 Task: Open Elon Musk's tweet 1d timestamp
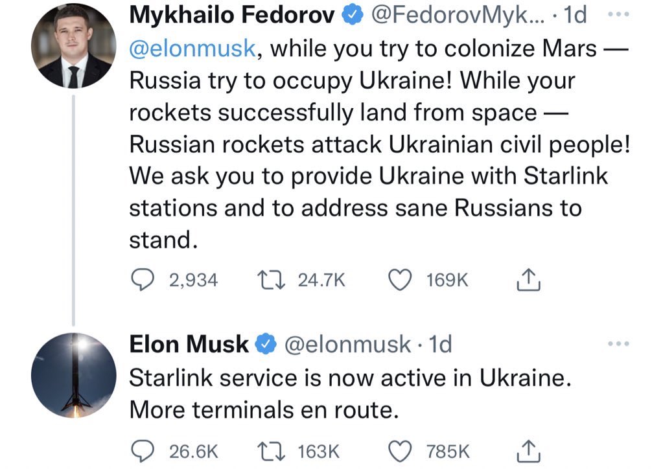441,345
